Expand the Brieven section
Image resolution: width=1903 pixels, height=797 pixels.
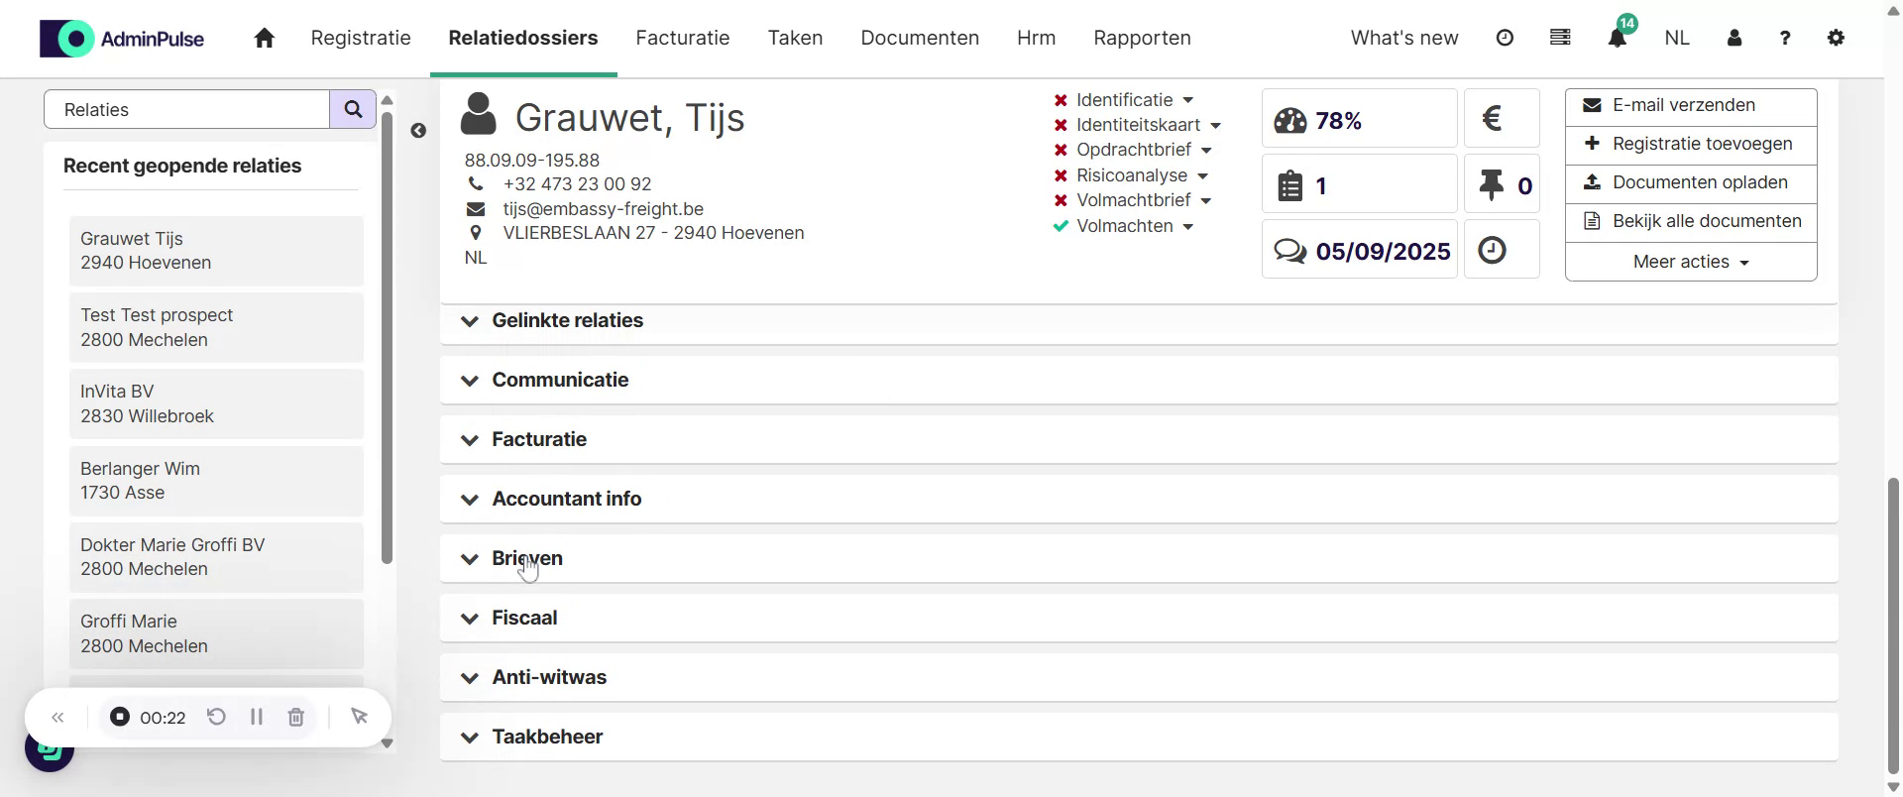point(1139,558)
